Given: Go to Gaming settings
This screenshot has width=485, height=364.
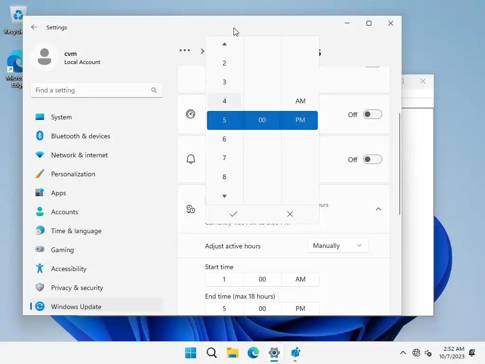Looking at the screenshot, I should click(x=97, y=249).
